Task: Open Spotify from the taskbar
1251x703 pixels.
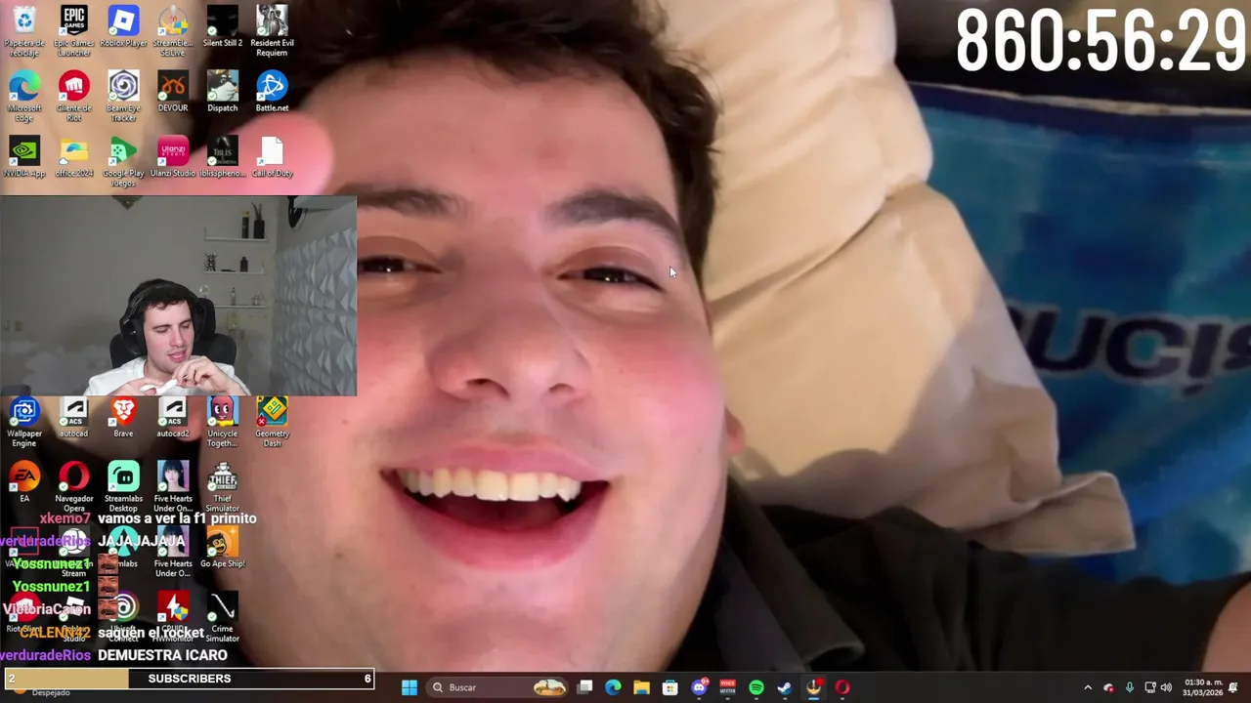Action: 756,687
